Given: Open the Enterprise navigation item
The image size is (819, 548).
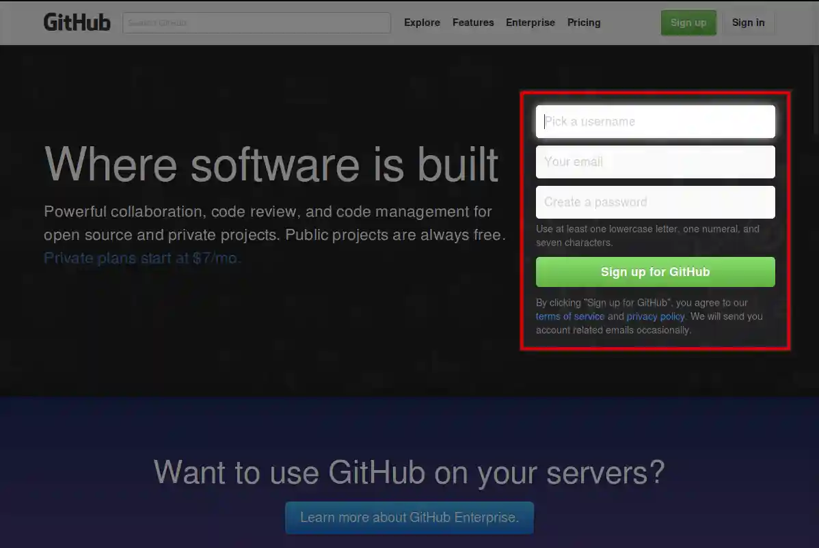Looking at the screenshot, I should pyautogui.click(x=531, y=23).
